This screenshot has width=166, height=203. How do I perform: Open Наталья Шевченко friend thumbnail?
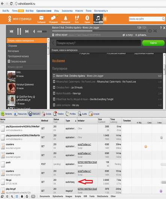click(x=11, y=89)
